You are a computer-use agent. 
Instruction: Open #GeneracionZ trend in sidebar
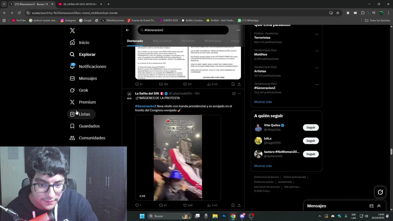[x=265, y=88]
